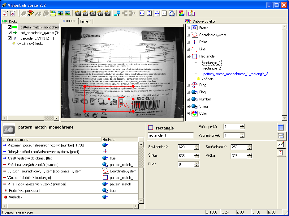This screenshot has height=216, width=289.
Task: Expand the Color node
Action: (188, 114)
